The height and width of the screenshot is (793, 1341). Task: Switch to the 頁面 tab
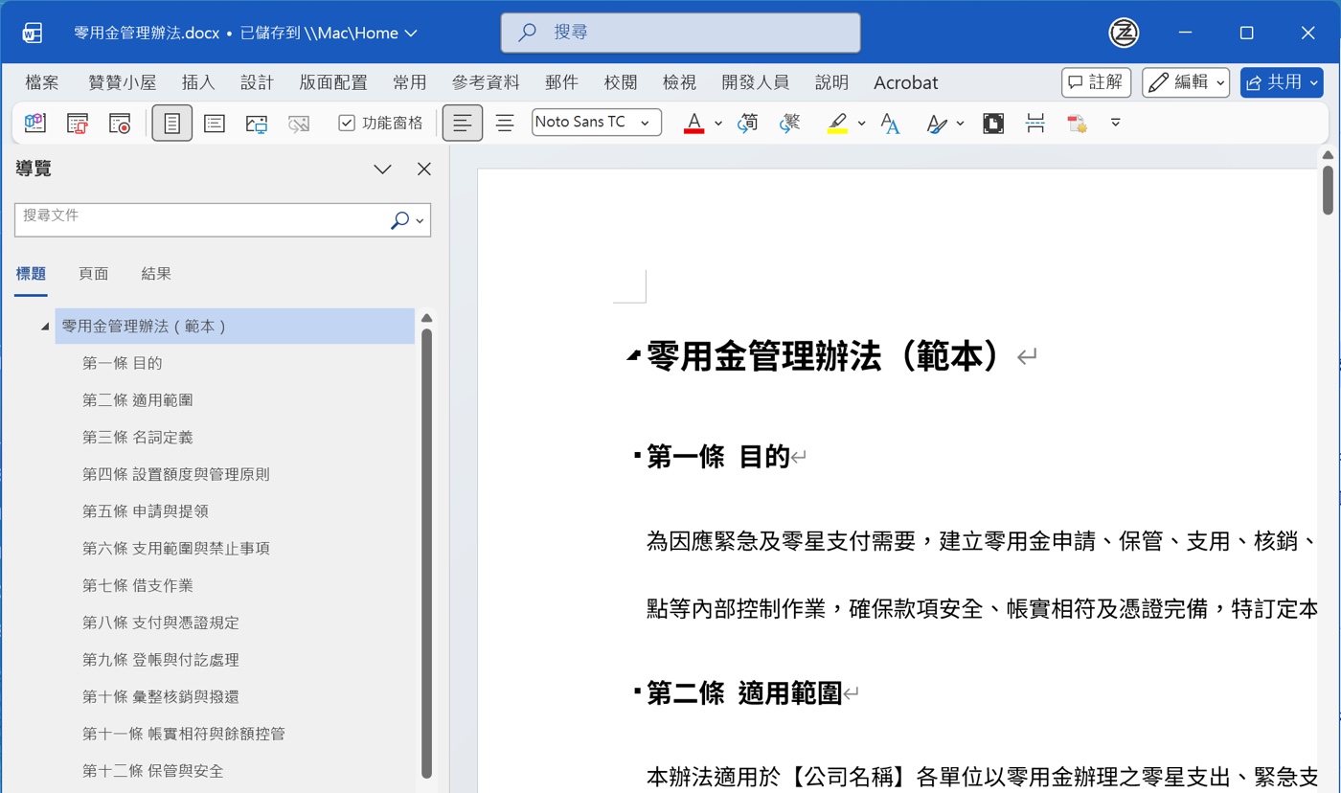click(x=93, y=274)
